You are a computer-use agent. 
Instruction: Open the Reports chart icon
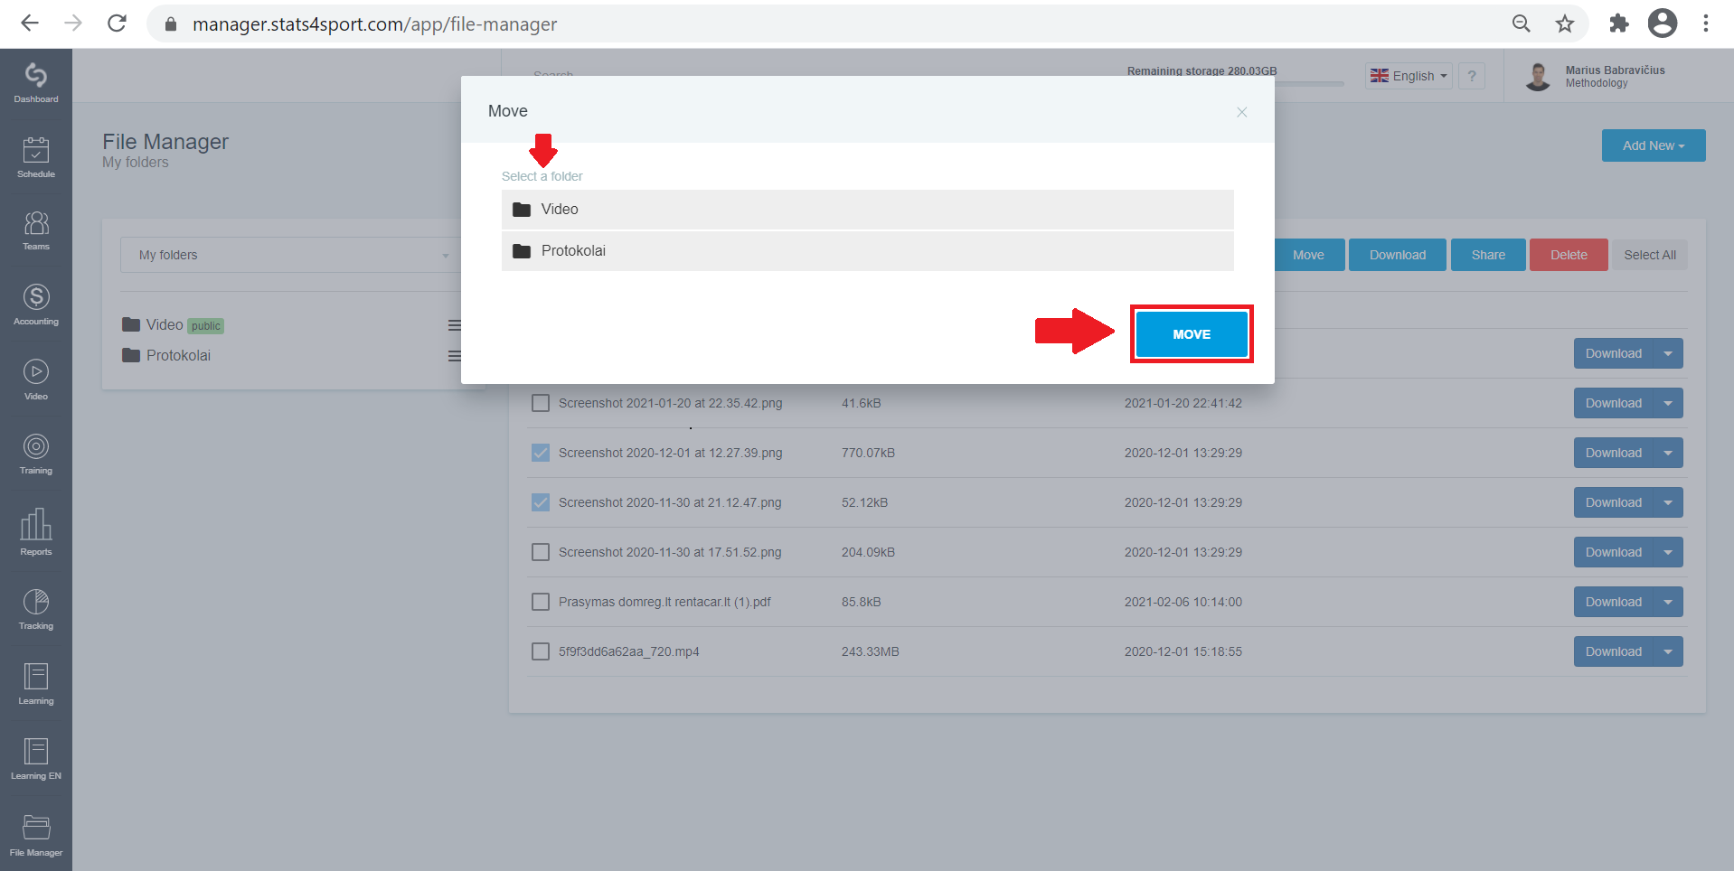(x=36, y=532)
